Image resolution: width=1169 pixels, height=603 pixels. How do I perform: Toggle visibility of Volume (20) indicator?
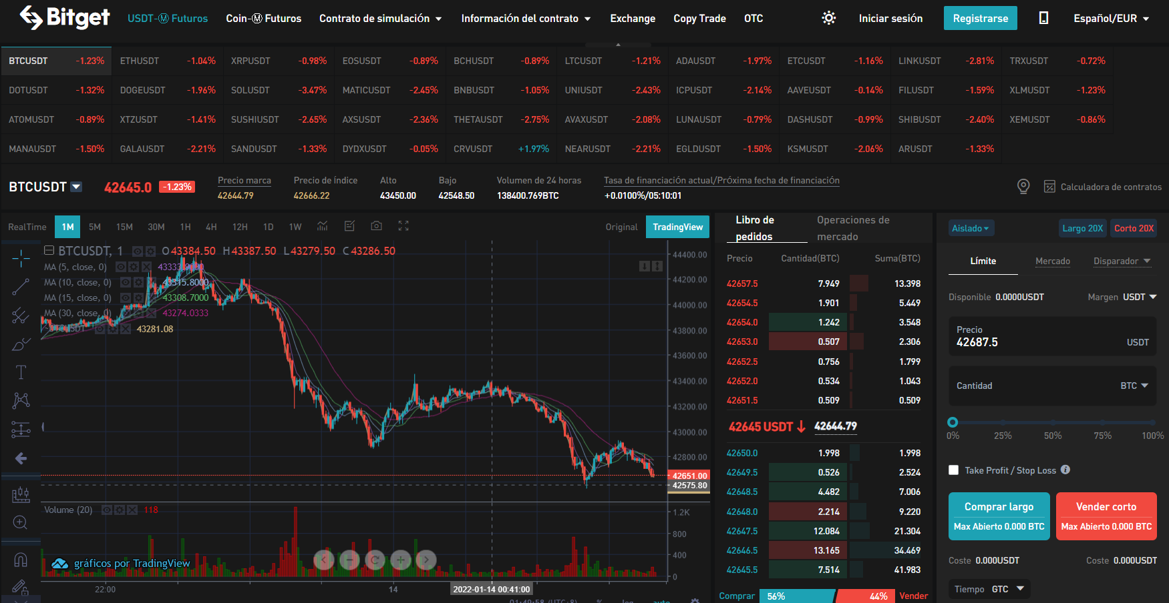pos(107,510)
